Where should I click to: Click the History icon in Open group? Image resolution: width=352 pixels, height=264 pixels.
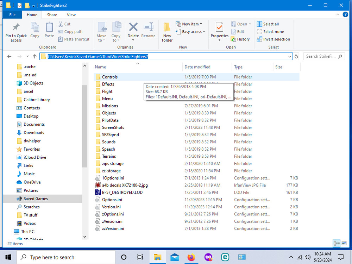[233, 39]
